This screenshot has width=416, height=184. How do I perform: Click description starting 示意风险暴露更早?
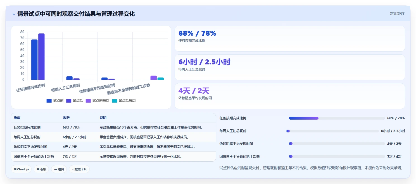[148, 147]
